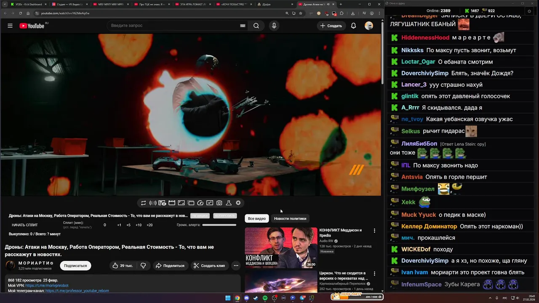This screenshot has height=303, width=539.
Task: Go to the YouTube home logo
Action: click(x=33, y=26)
